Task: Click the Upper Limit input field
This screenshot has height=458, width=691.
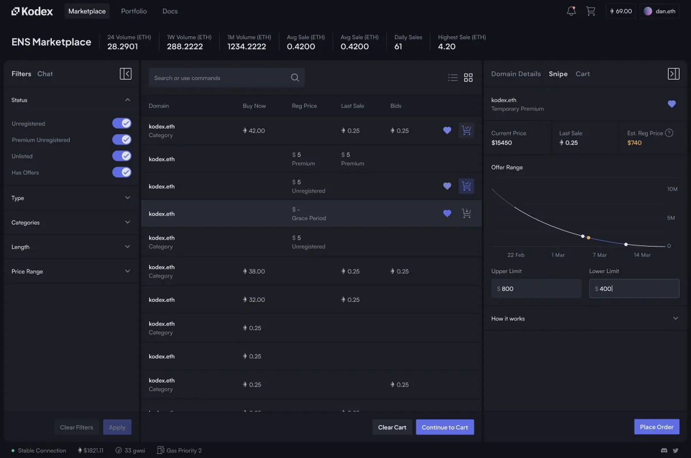Action: (536, 289)
